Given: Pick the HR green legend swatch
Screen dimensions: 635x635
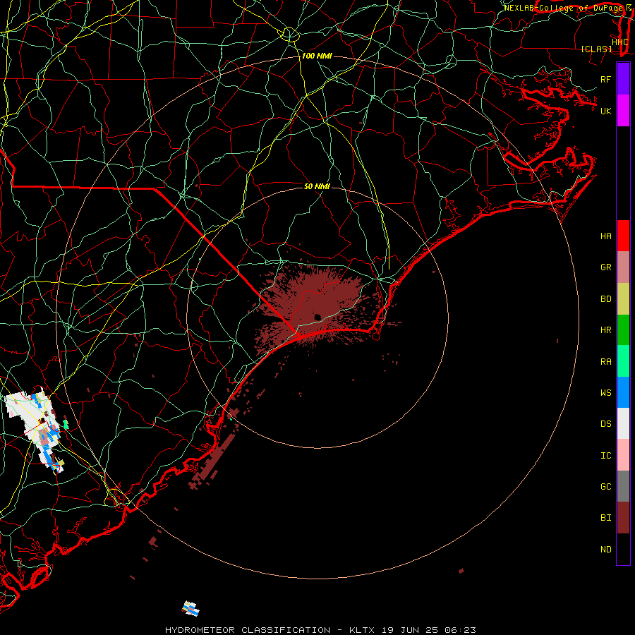Looking at the screenshot, I should (623, 330).
